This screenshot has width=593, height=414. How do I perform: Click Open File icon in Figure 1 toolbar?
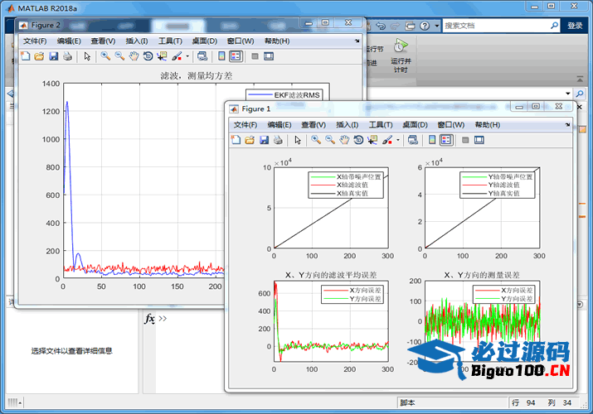point(250,140)
